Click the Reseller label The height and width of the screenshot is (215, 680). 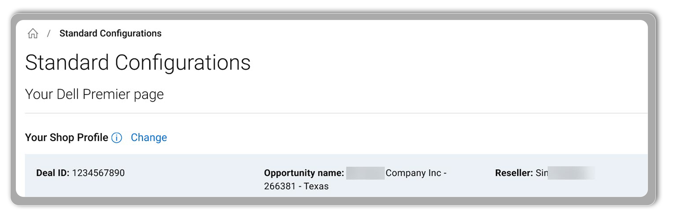(x=514, y=173)
